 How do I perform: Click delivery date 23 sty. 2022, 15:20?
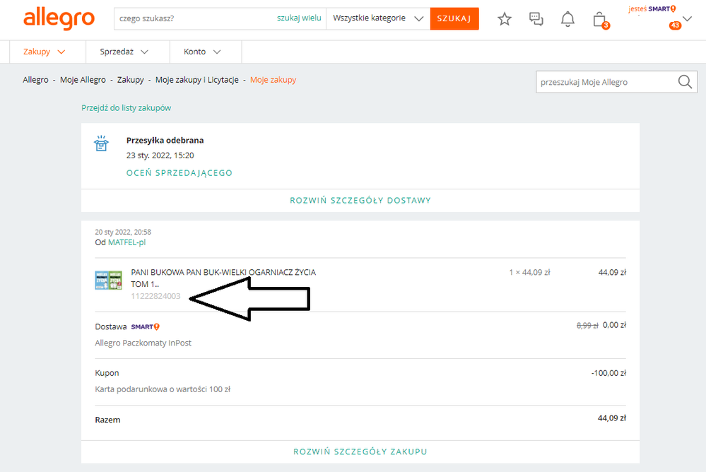click(x=160, y=155)
